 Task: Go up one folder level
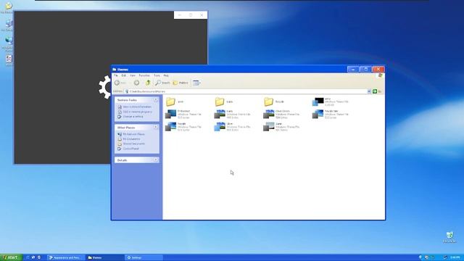148,83
